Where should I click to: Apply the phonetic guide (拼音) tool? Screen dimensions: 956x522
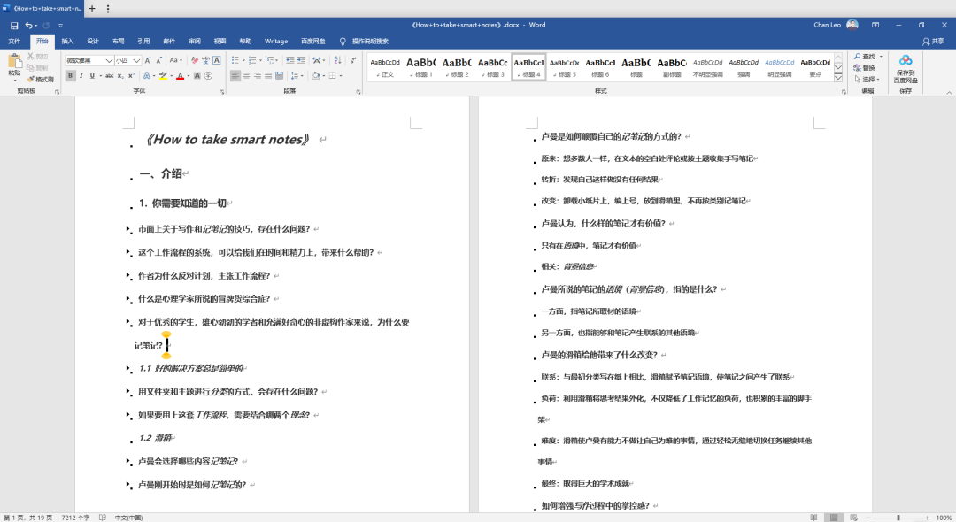tap(205, 60)
